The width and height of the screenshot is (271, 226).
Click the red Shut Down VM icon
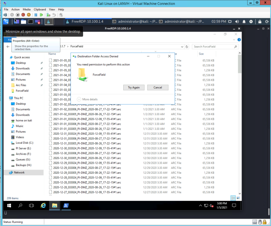tap(23, 15)
